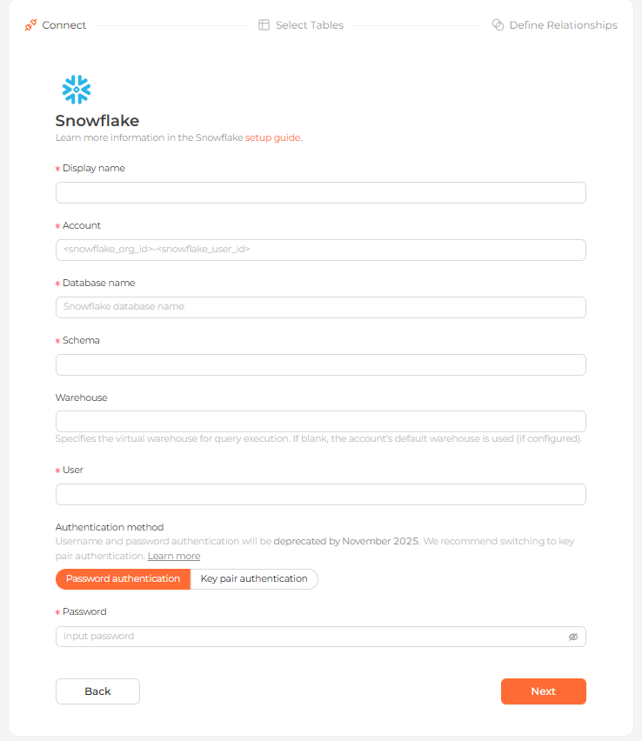Click the Define Relationships circles icon

[498, 25]
